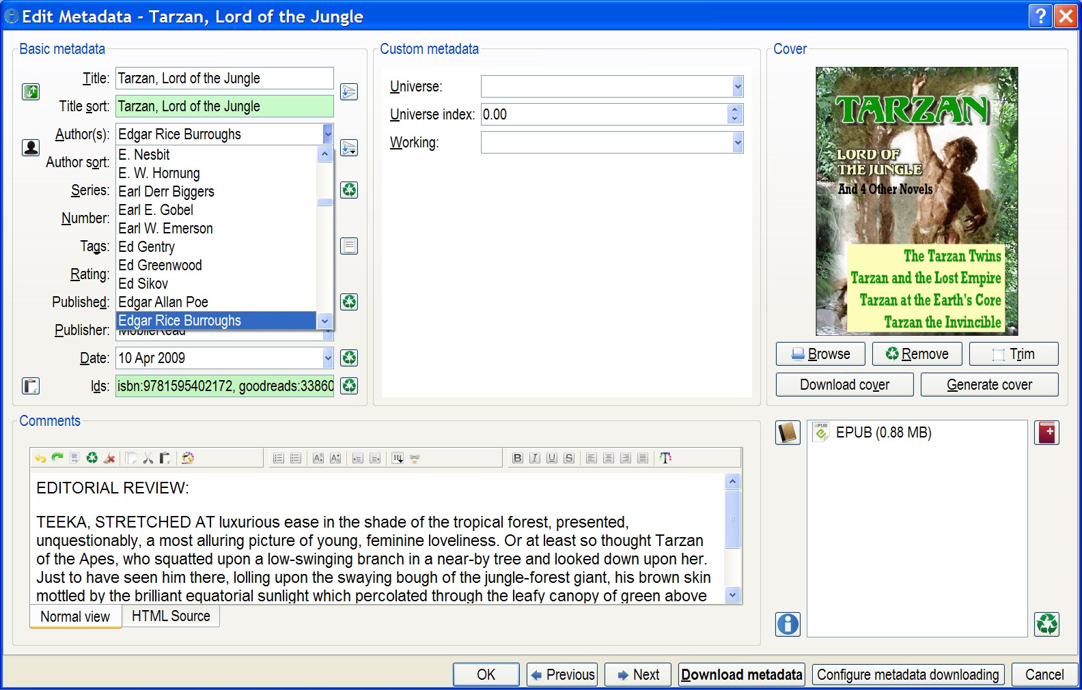
Task: Undo last edit in comments toolbar
Action: coord(40,458)
